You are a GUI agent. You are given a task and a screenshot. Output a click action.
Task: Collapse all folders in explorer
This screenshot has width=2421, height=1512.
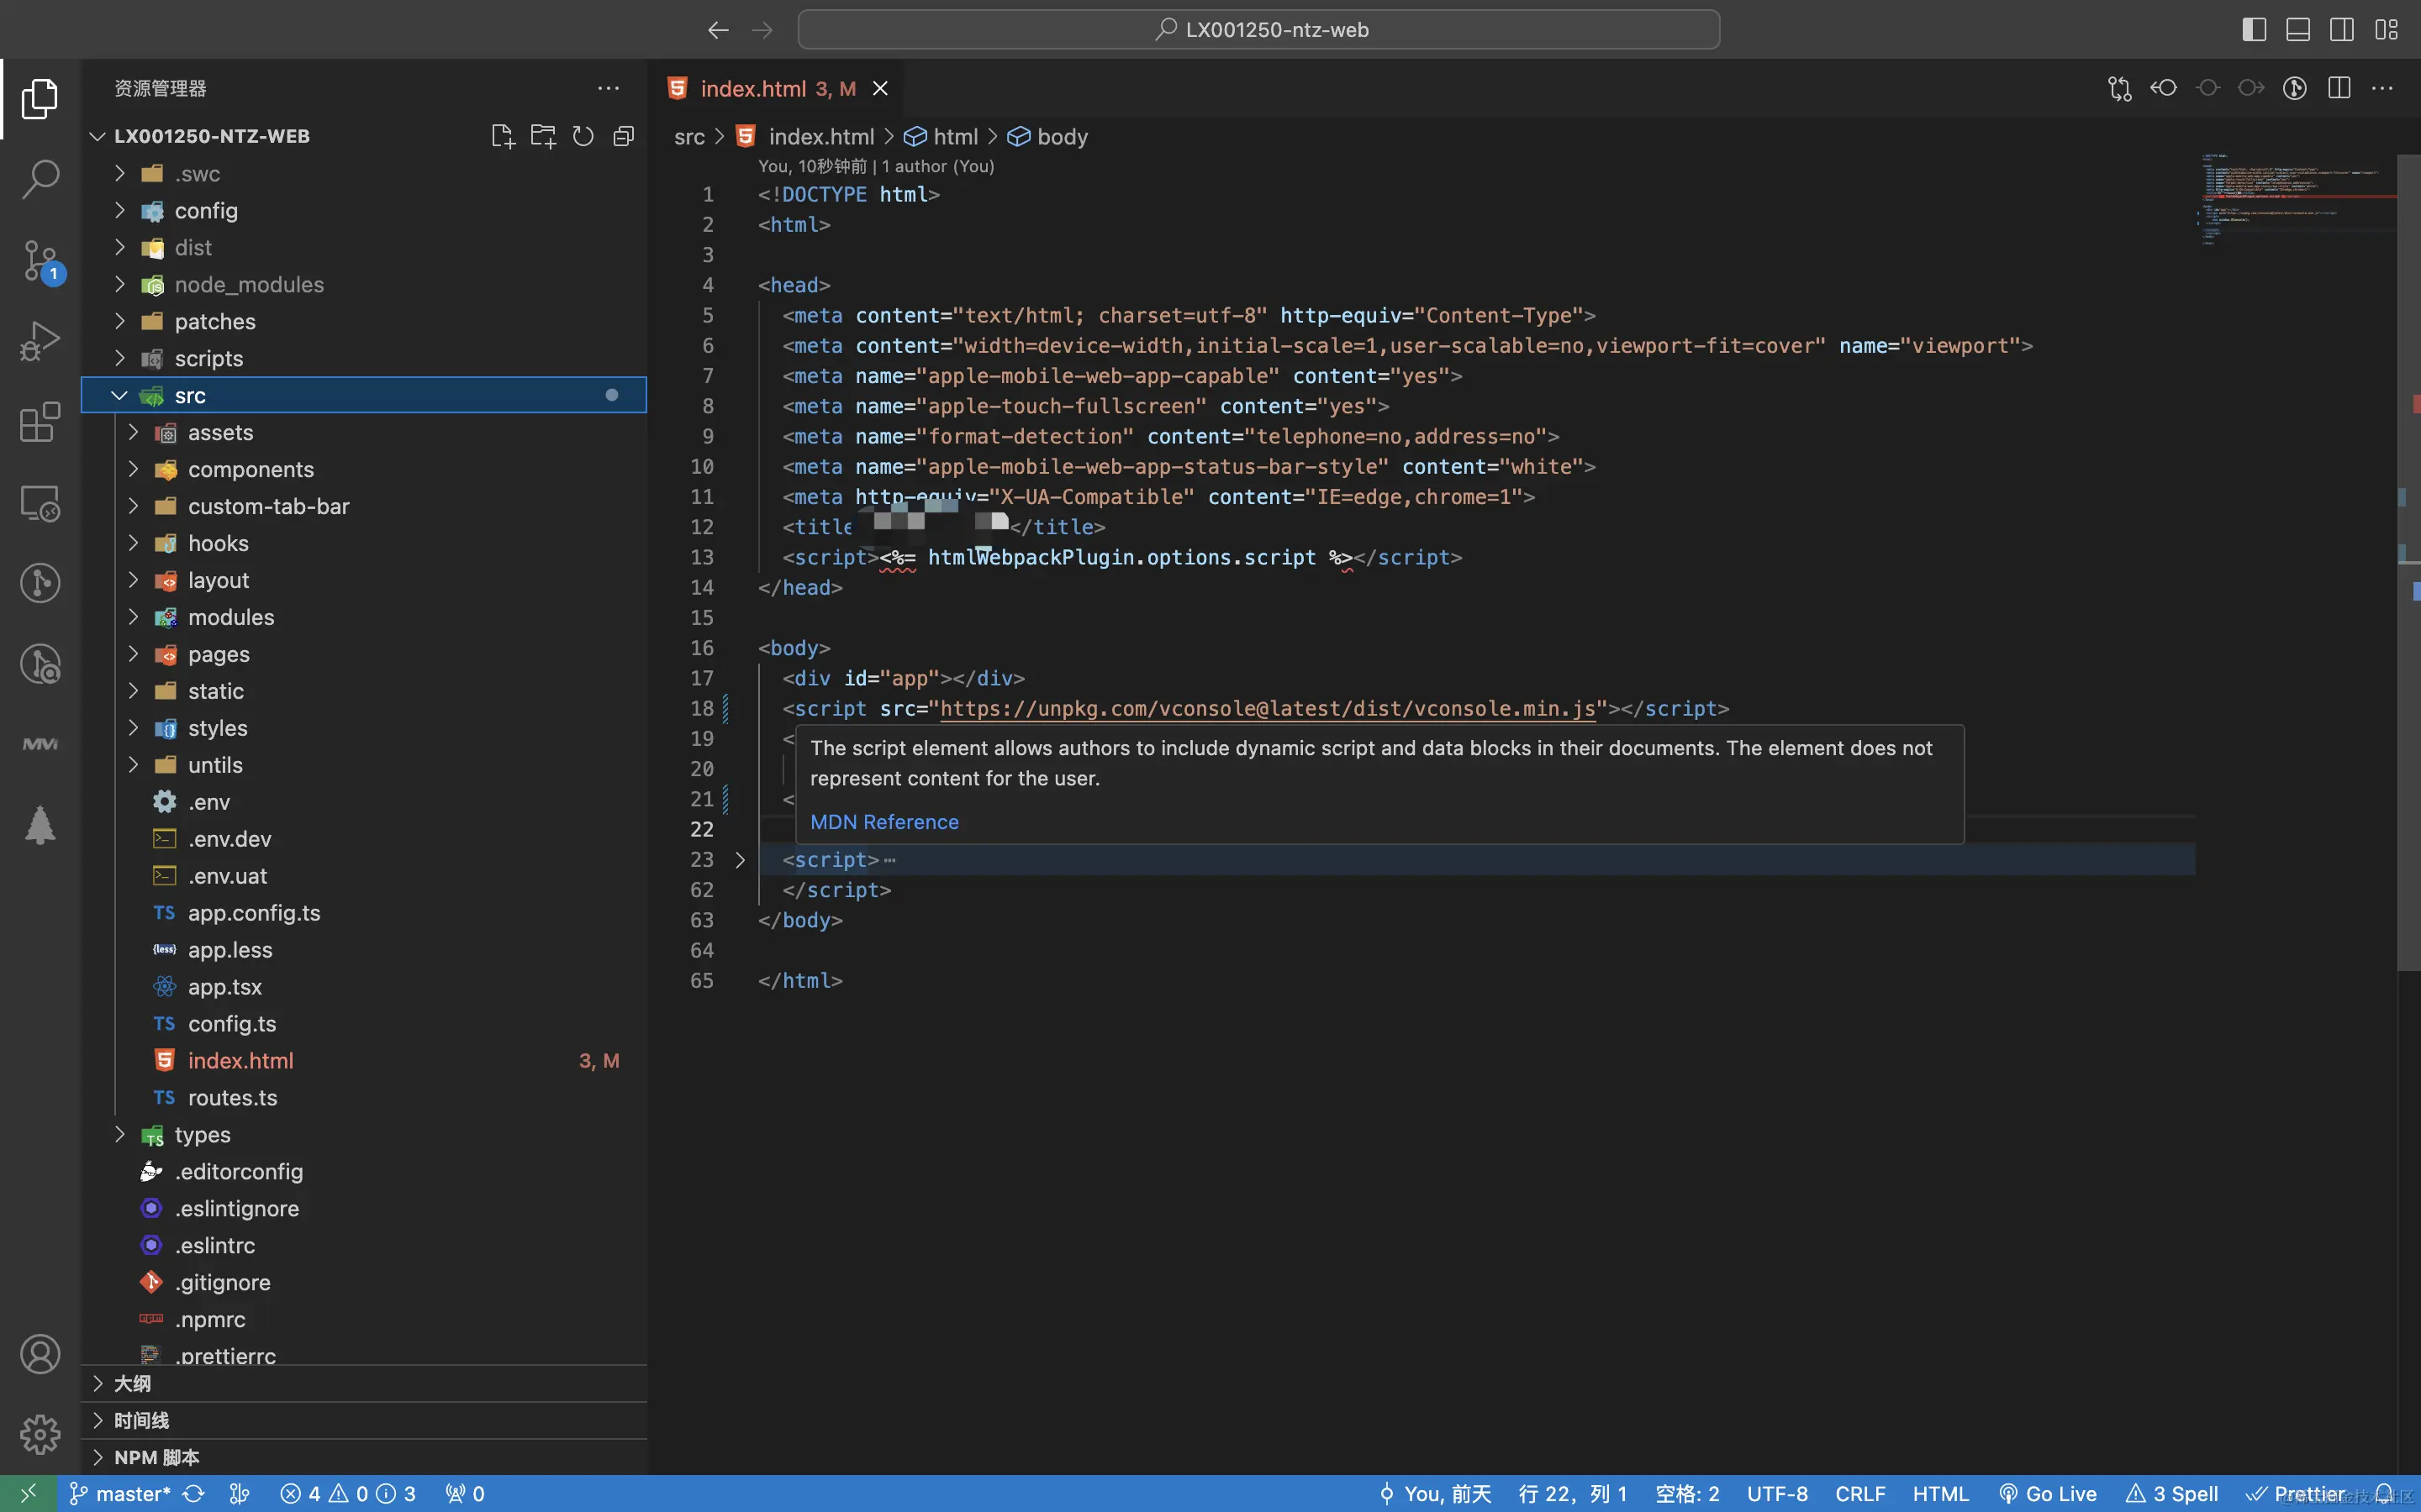pyautogui.click(x=623, y=136)
